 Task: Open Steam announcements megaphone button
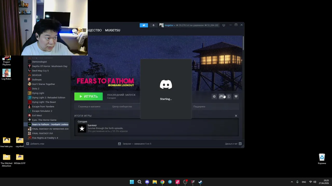[144, 25]
